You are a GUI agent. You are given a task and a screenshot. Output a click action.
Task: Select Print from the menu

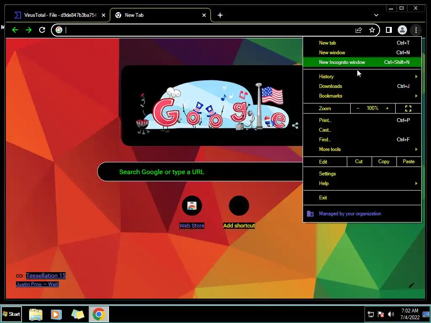(362, 120)
